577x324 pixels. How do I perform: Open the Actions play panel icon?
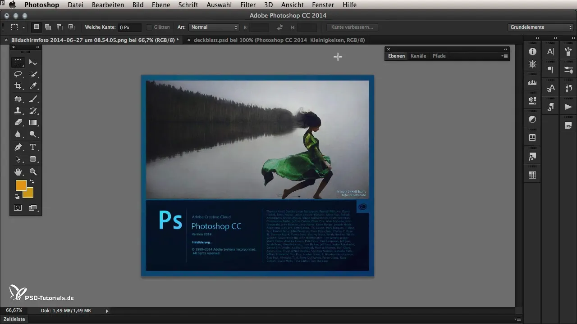coord(568,107)
